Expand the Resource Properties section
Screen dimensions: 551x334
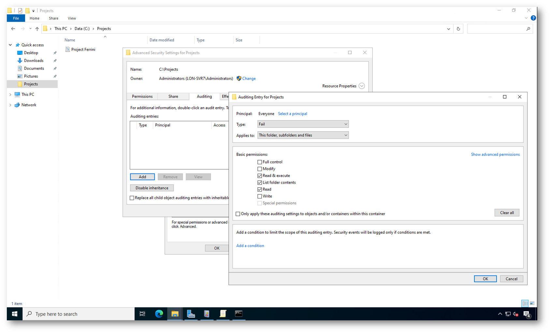click(361, 86)
